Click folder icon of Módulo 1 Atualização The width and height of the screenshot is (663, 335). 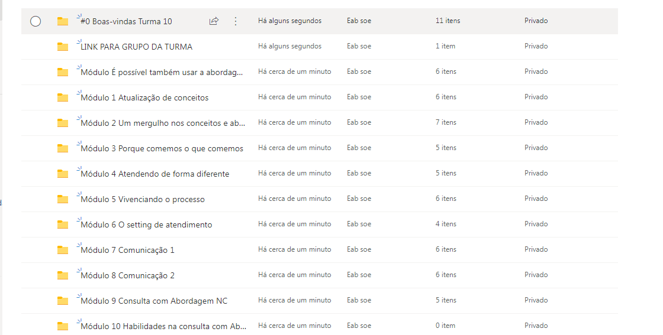[63, 97]
